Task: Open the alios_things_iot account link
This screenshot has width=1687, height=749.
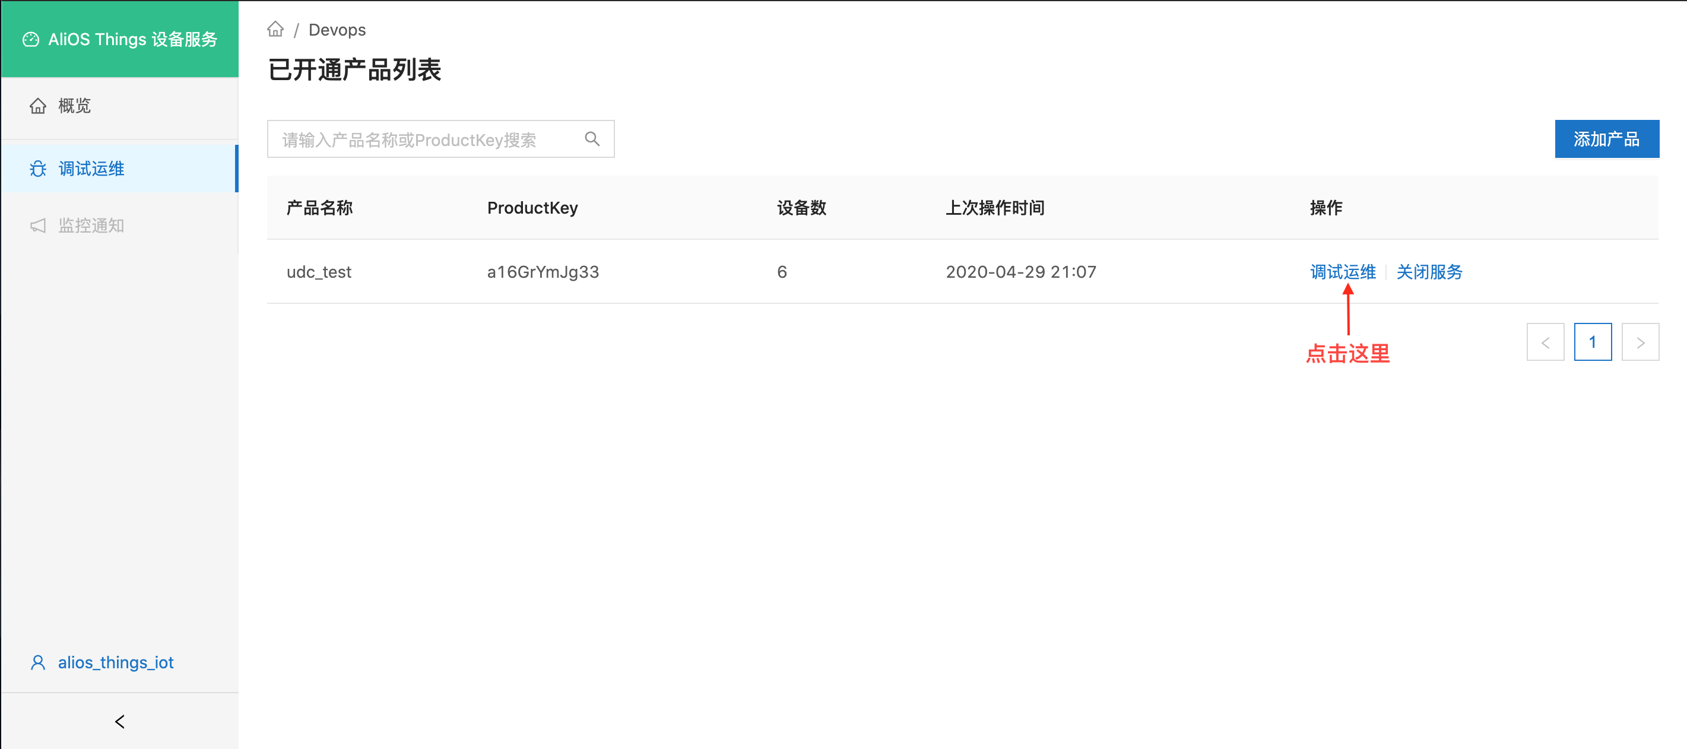Action: tap(116, 662)
